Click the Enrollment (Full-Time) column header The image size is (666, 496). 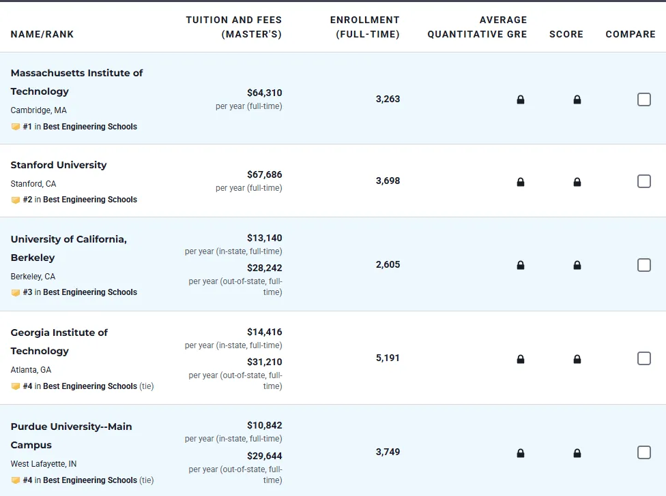pos(365,27)
